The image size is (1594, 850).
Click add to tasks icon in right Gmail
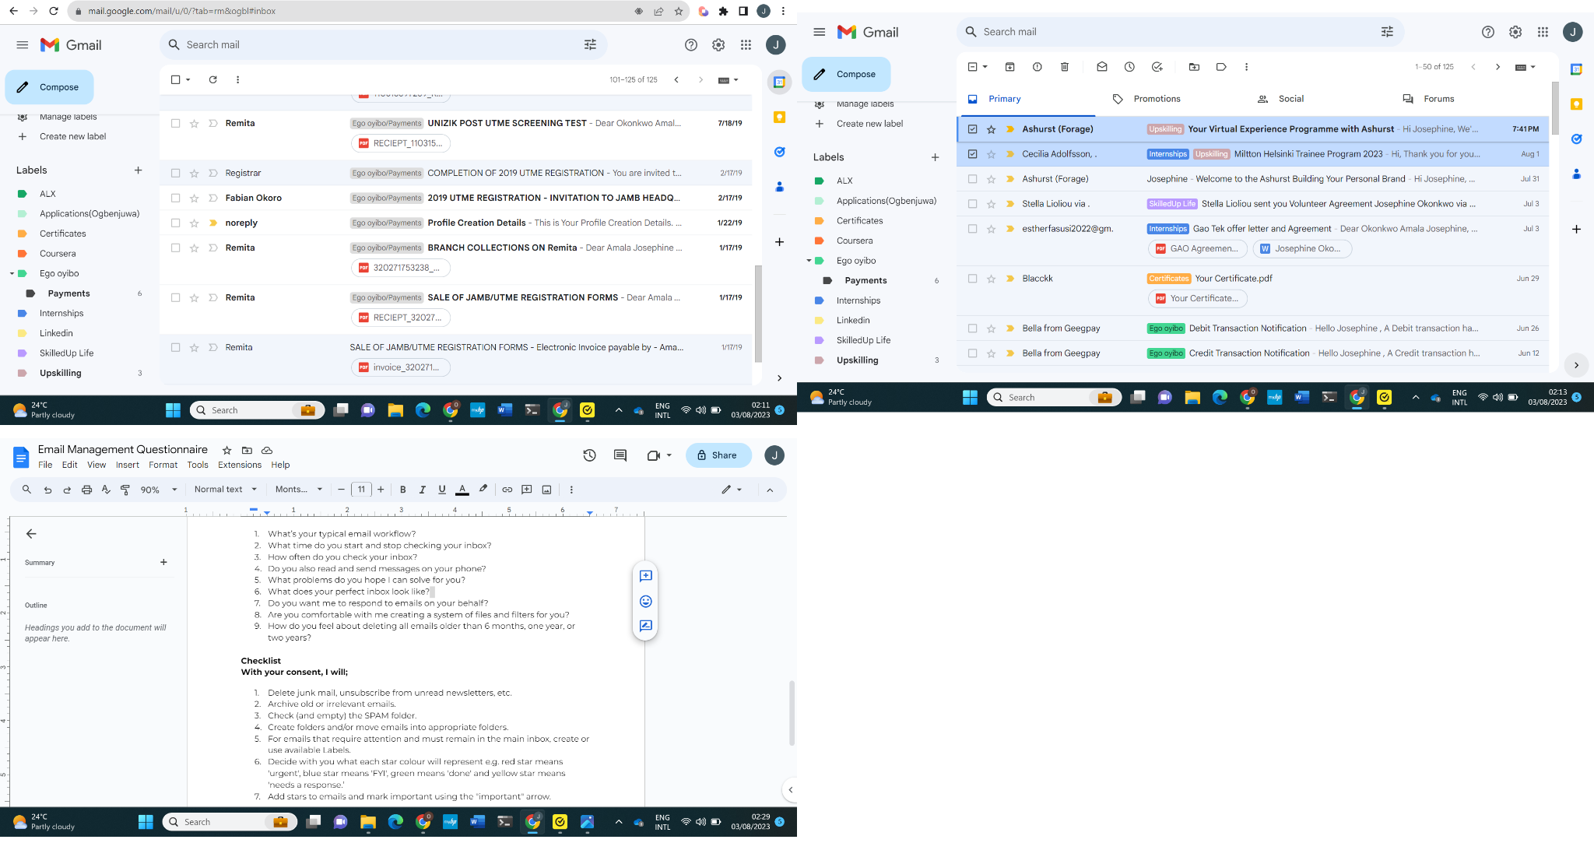[1157, 67]
